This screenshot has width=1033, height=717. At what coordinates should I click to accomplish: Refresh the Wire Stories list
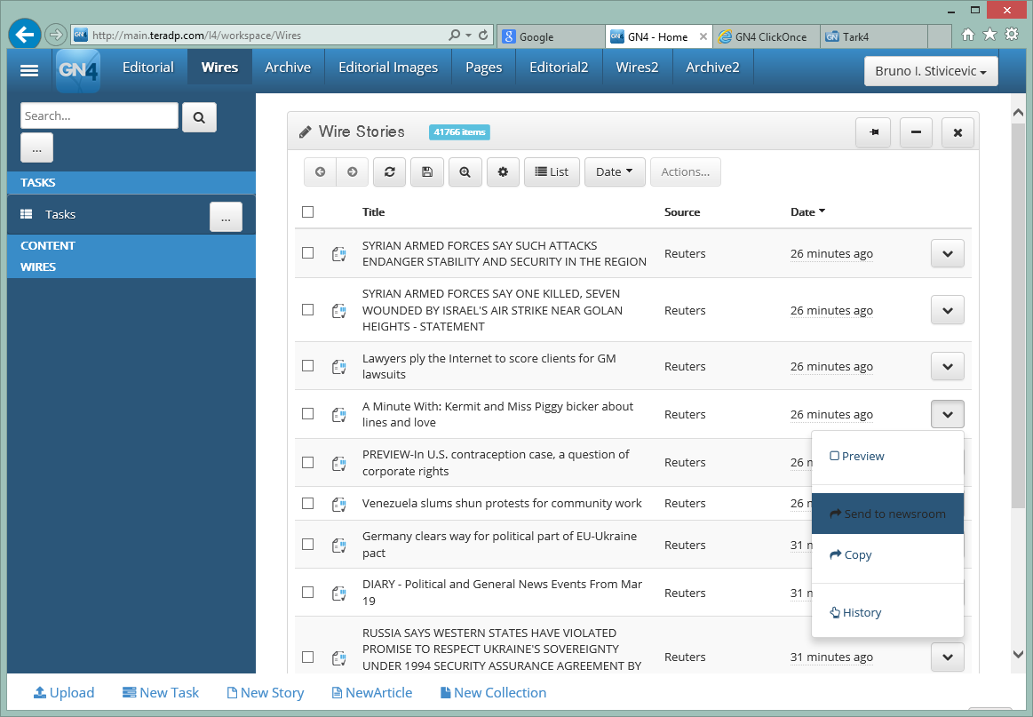(x=389, y=172)
